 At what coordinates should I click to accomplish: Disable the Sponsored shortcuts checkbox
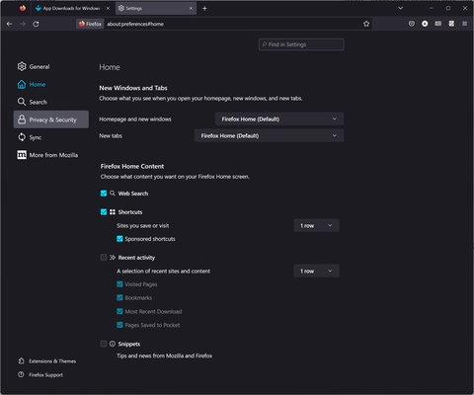coord(119,239)
